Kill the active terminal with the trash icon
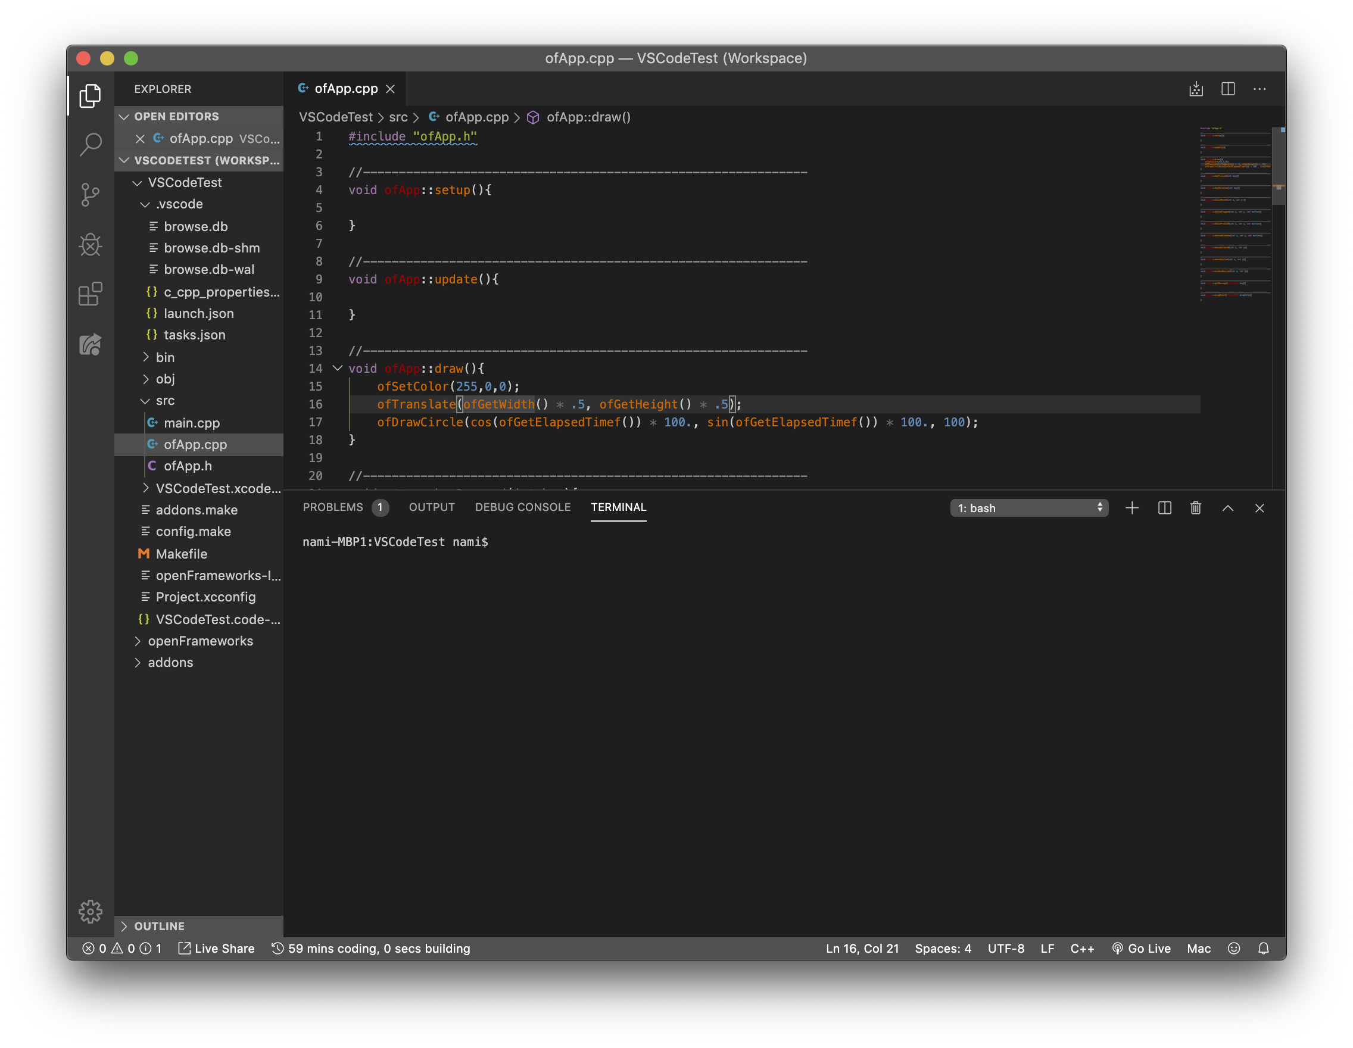The height and width of the screenshot is (1048, 1353). tap(1196, 508)
